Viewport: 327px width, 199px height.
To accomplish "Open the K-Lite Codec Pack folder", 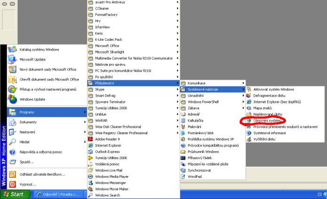I will point(134,39).
